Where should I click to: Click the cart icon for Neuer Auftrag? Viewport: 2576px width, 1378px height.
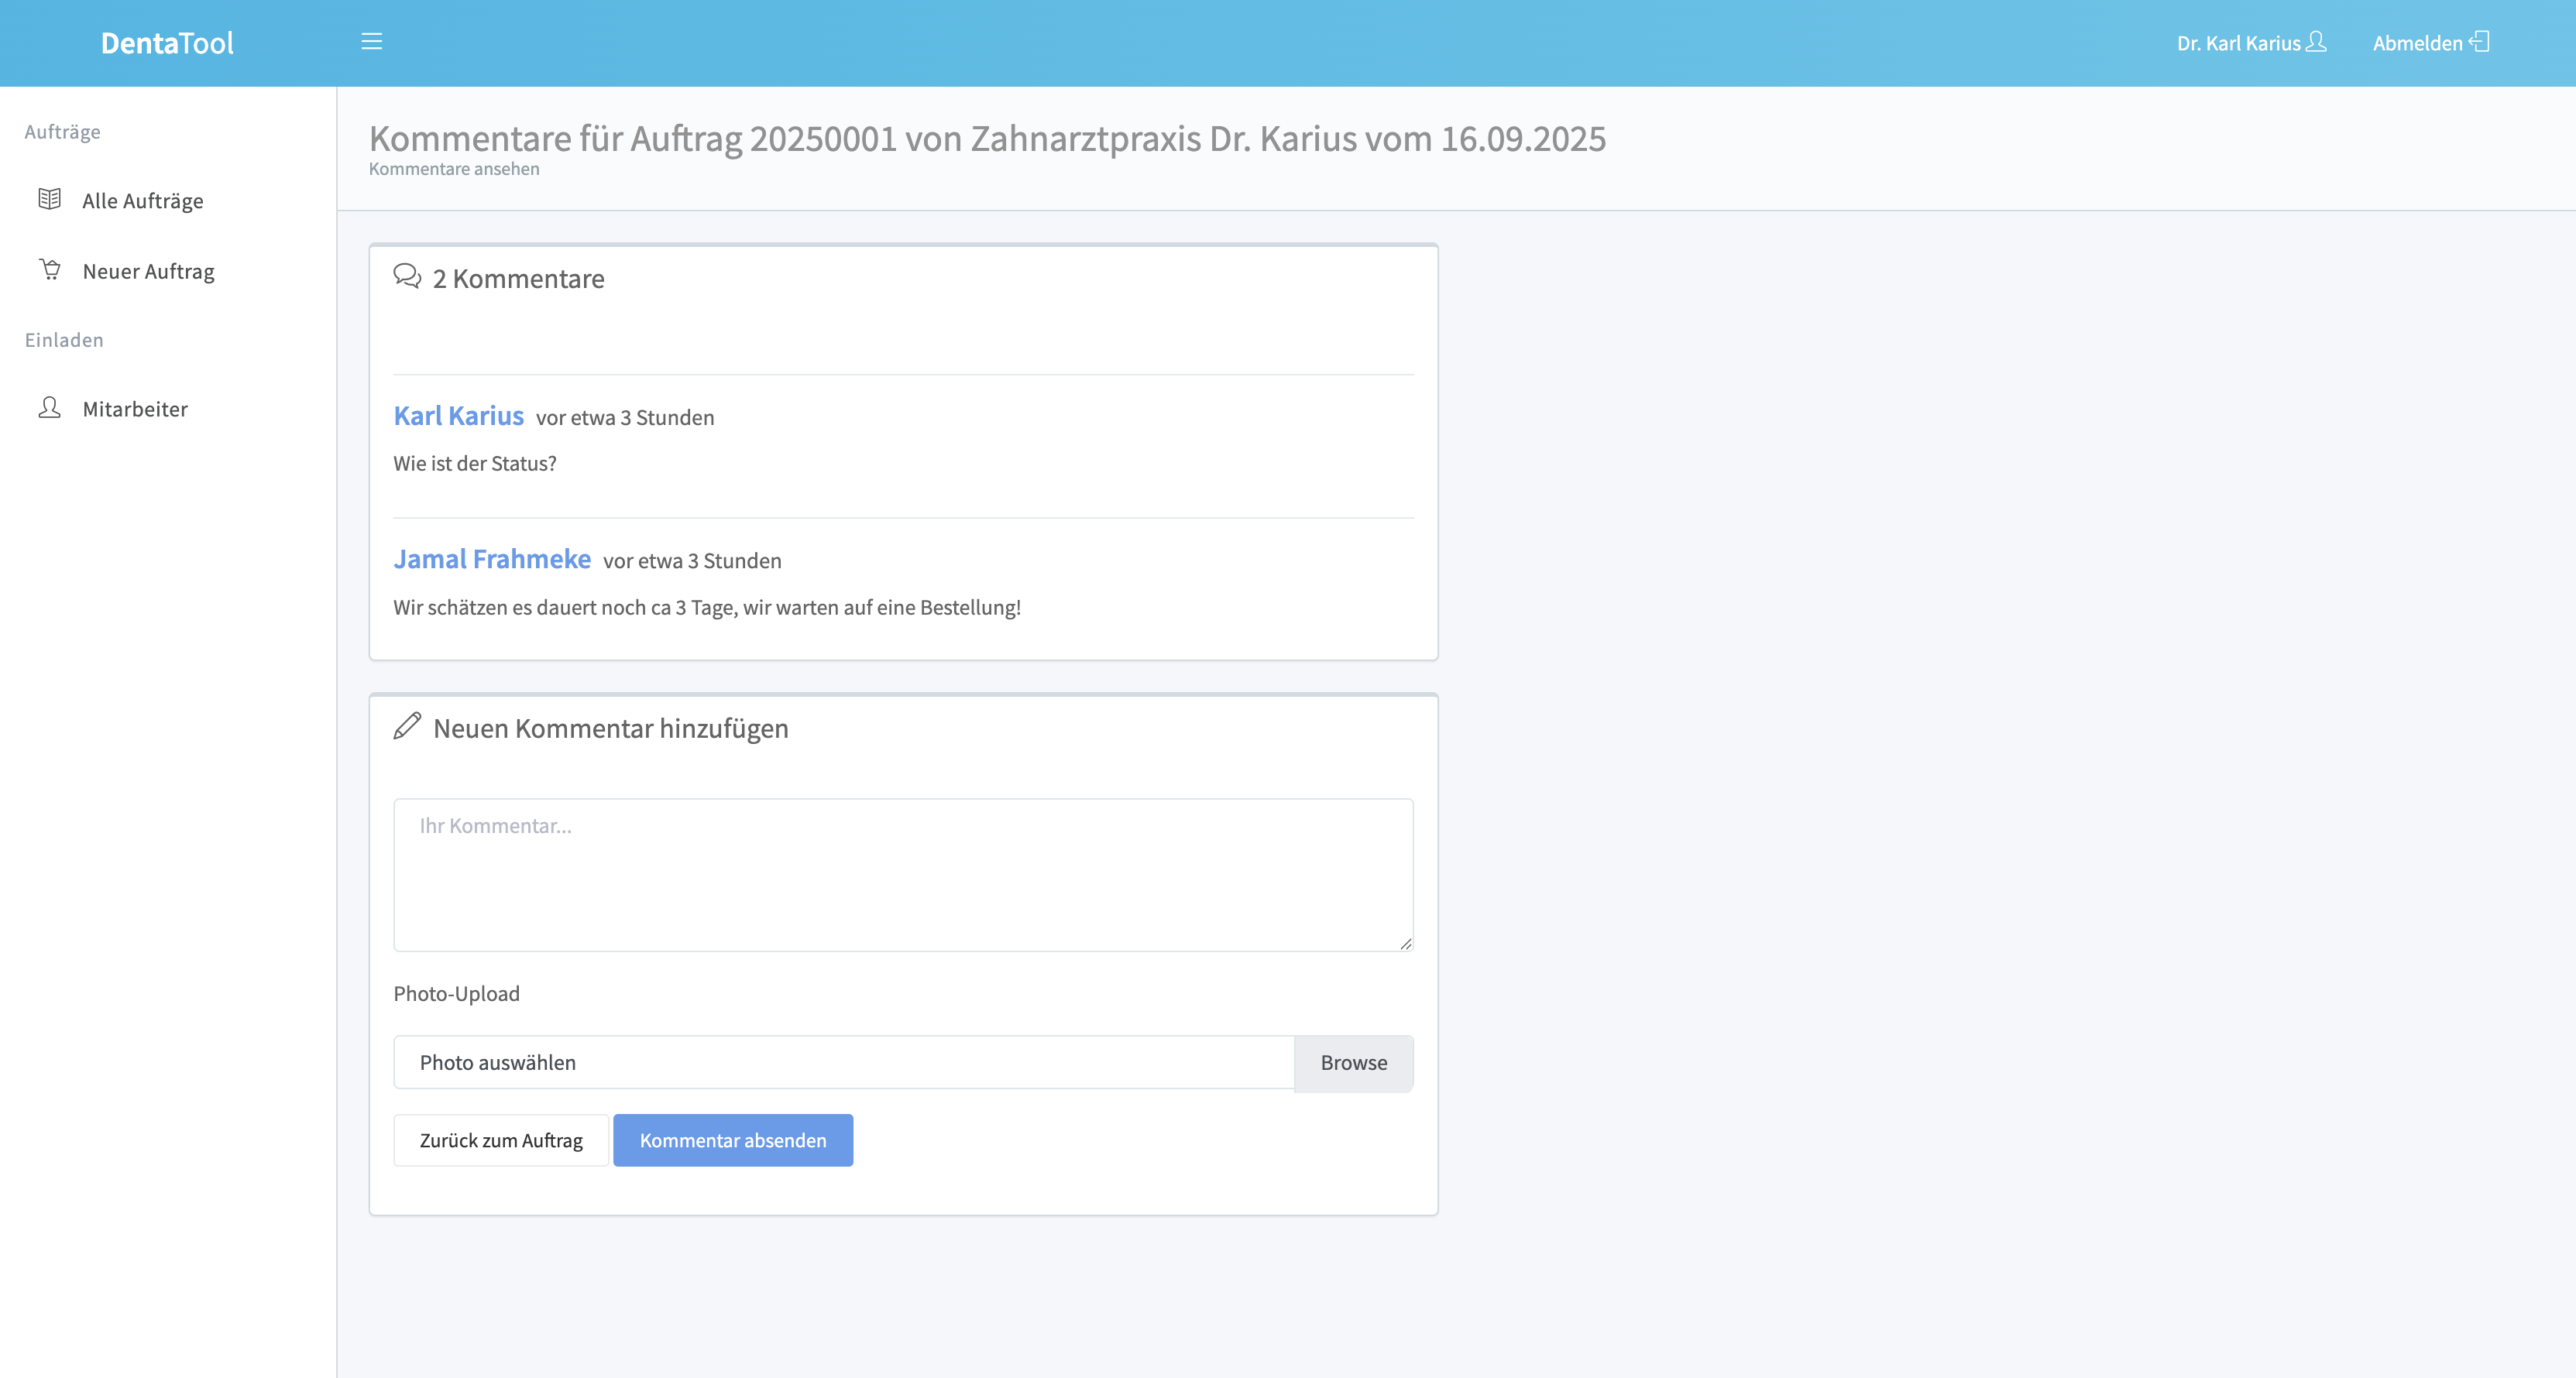click(x=50, y=270)
